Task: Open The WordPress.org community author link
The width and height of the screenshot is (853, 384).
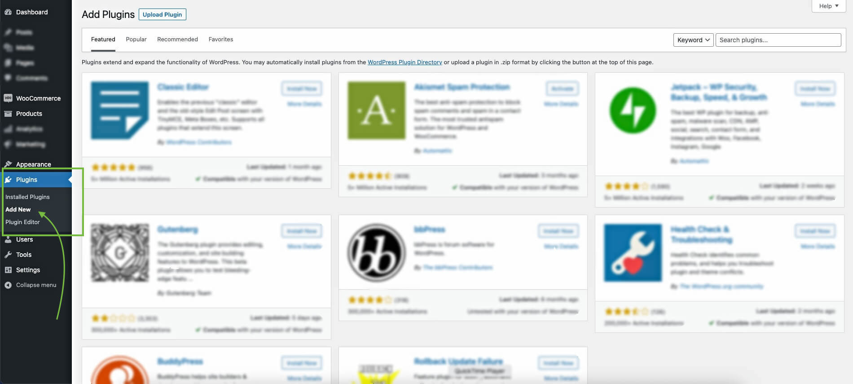Action: [x=721, y=287]
